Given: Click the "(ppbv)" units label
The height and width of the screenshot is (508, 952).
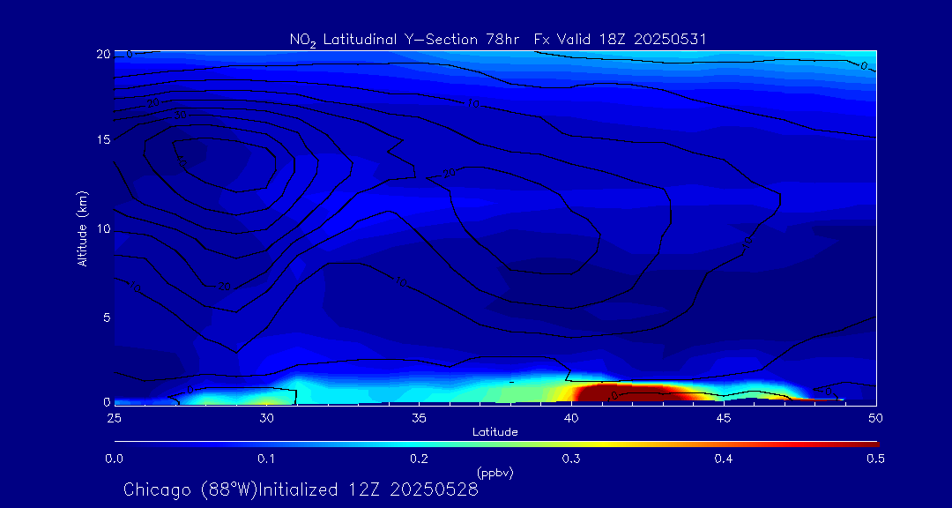Looking at the screenshot, I should [495, 474].
